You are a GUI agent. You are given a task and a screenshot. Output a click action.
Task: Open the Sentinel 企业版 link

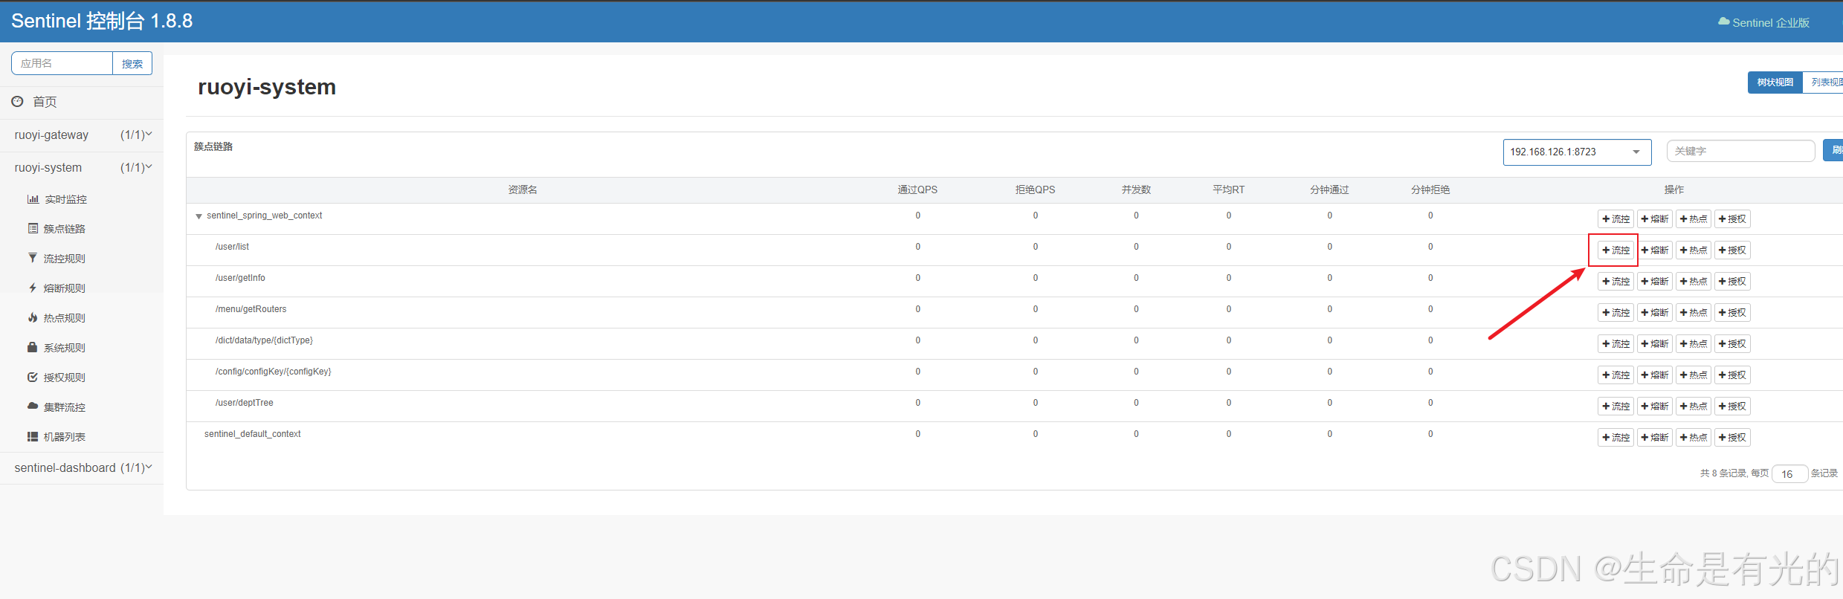click(x=1763, y=22)
